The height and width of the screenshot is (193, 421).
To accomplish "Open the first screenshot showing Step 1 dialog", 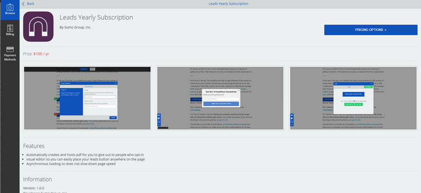I will [x=87, y=98].
